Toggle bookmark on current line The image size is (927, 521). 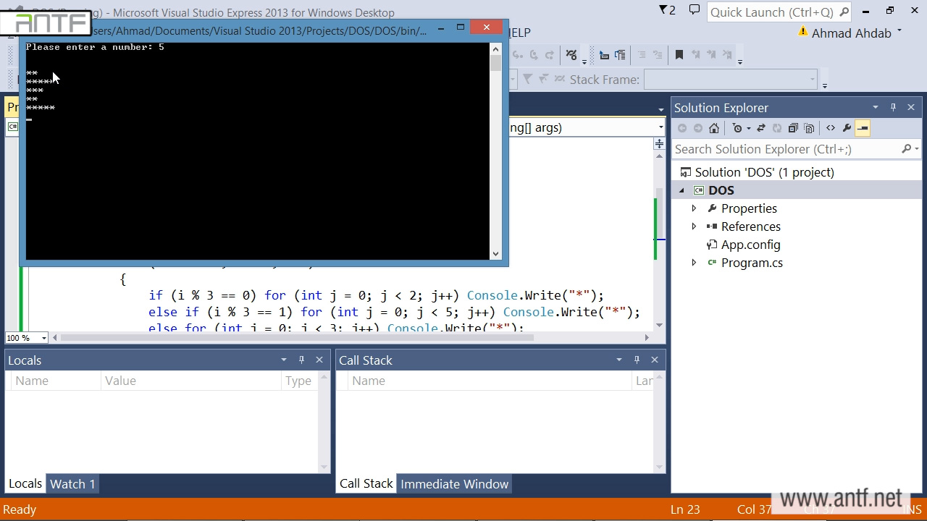pos(679,55)
